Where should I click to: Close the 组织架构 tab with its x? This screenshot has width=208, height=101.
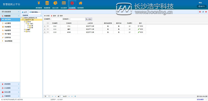click(40, 12)
